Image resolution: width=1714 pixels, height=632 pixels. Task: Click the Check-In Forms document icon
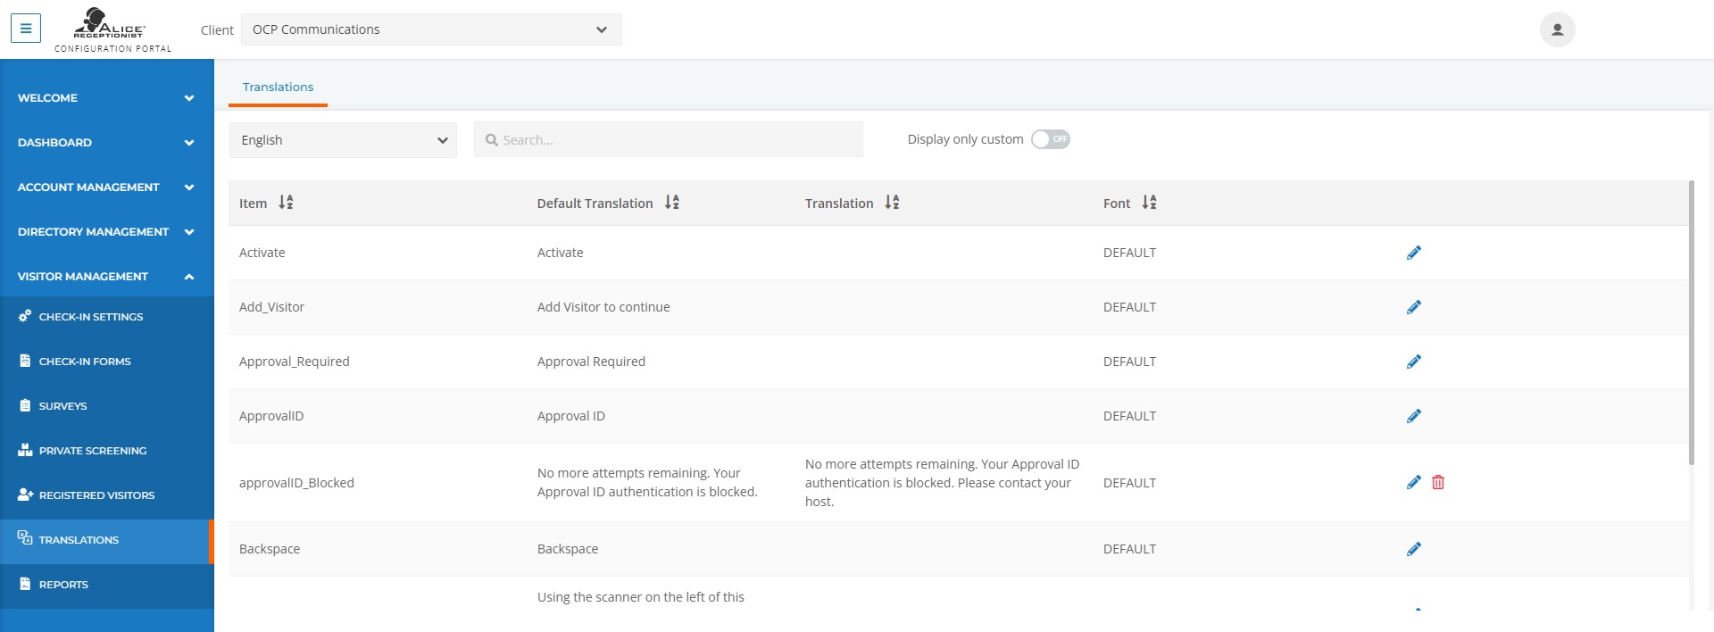25,361
